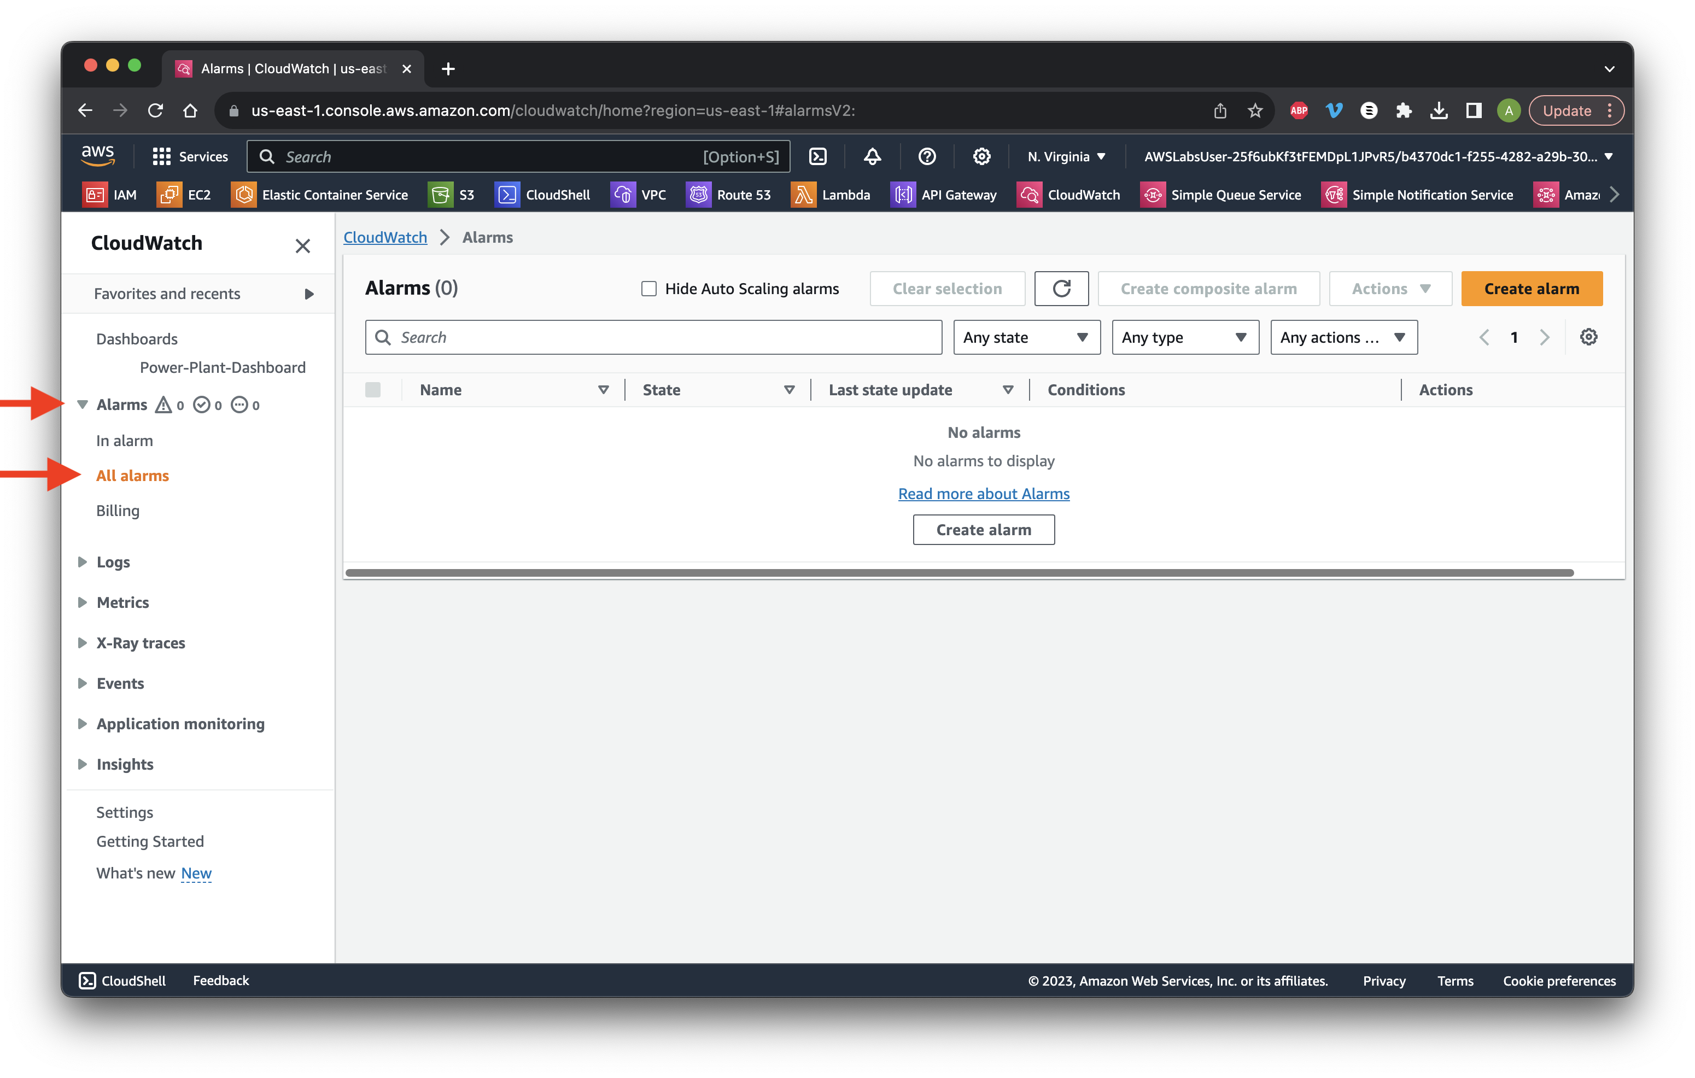The width and height of the screenshot is (1695, 1078).
Task: Click the alarms Search field
Action: [653, 338]
